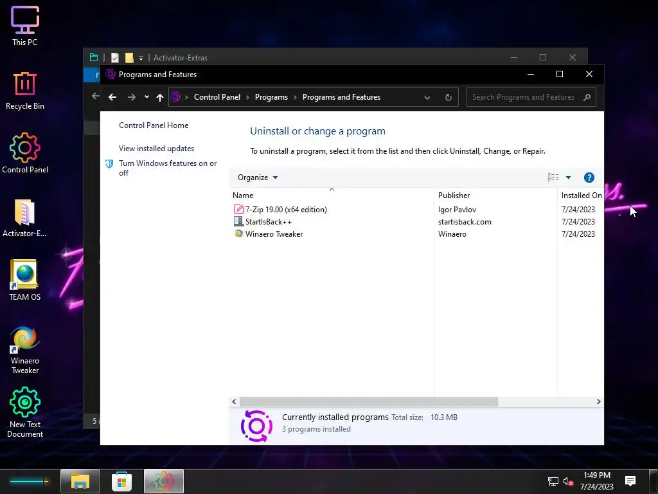Open Control Panel desktop shortcut
This screenshot has height=494, width=658.
[x=25, y=153]
